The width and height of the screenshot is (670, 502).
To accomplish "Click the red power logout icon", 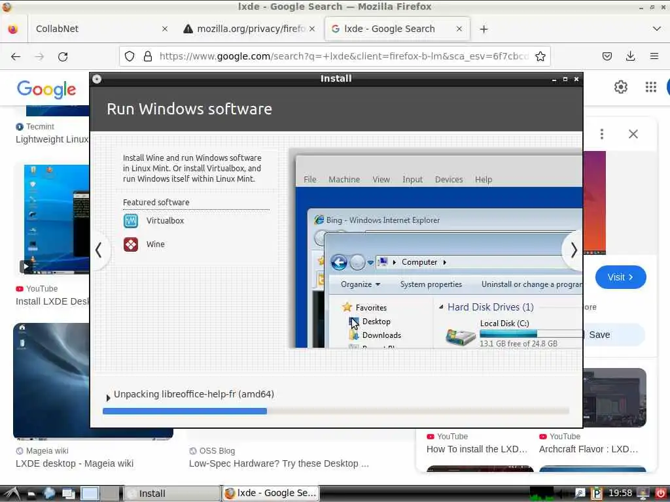I will [661, 494].
